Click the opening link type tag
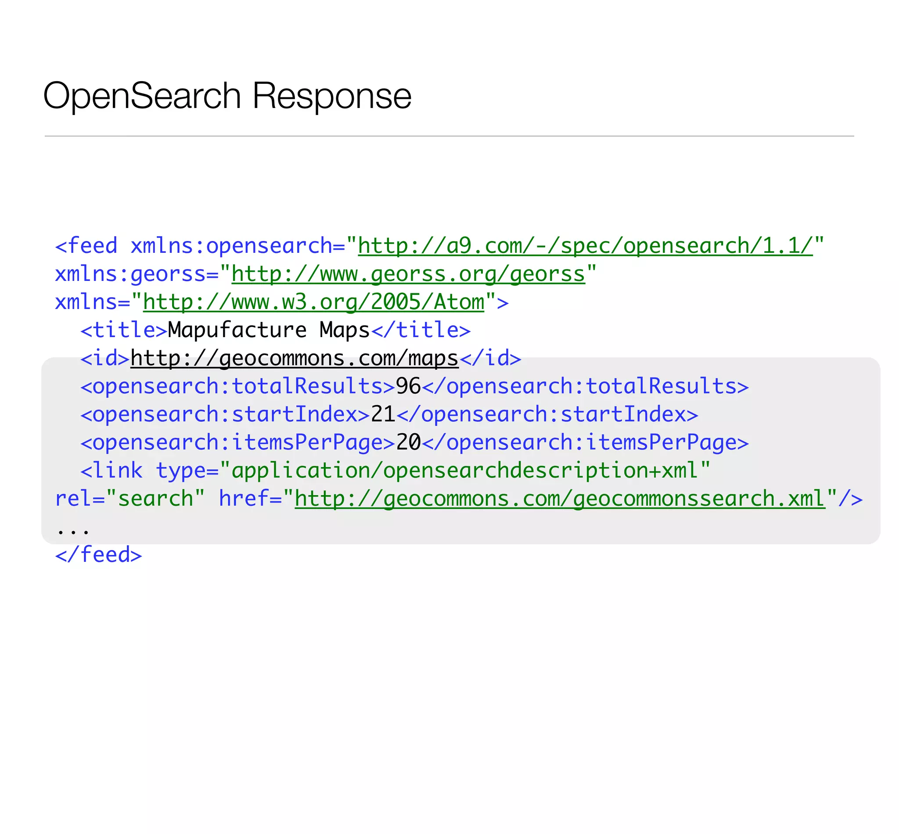Viewport: 899px width, 834px height. [111, 471]
